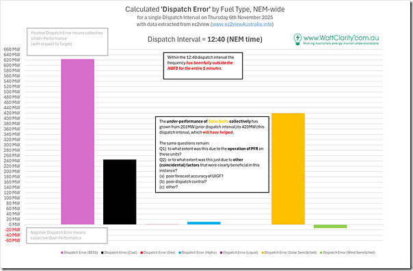Click the red text 'will have helped'
This screenshot has height=271, width=413.
(217, 132)
